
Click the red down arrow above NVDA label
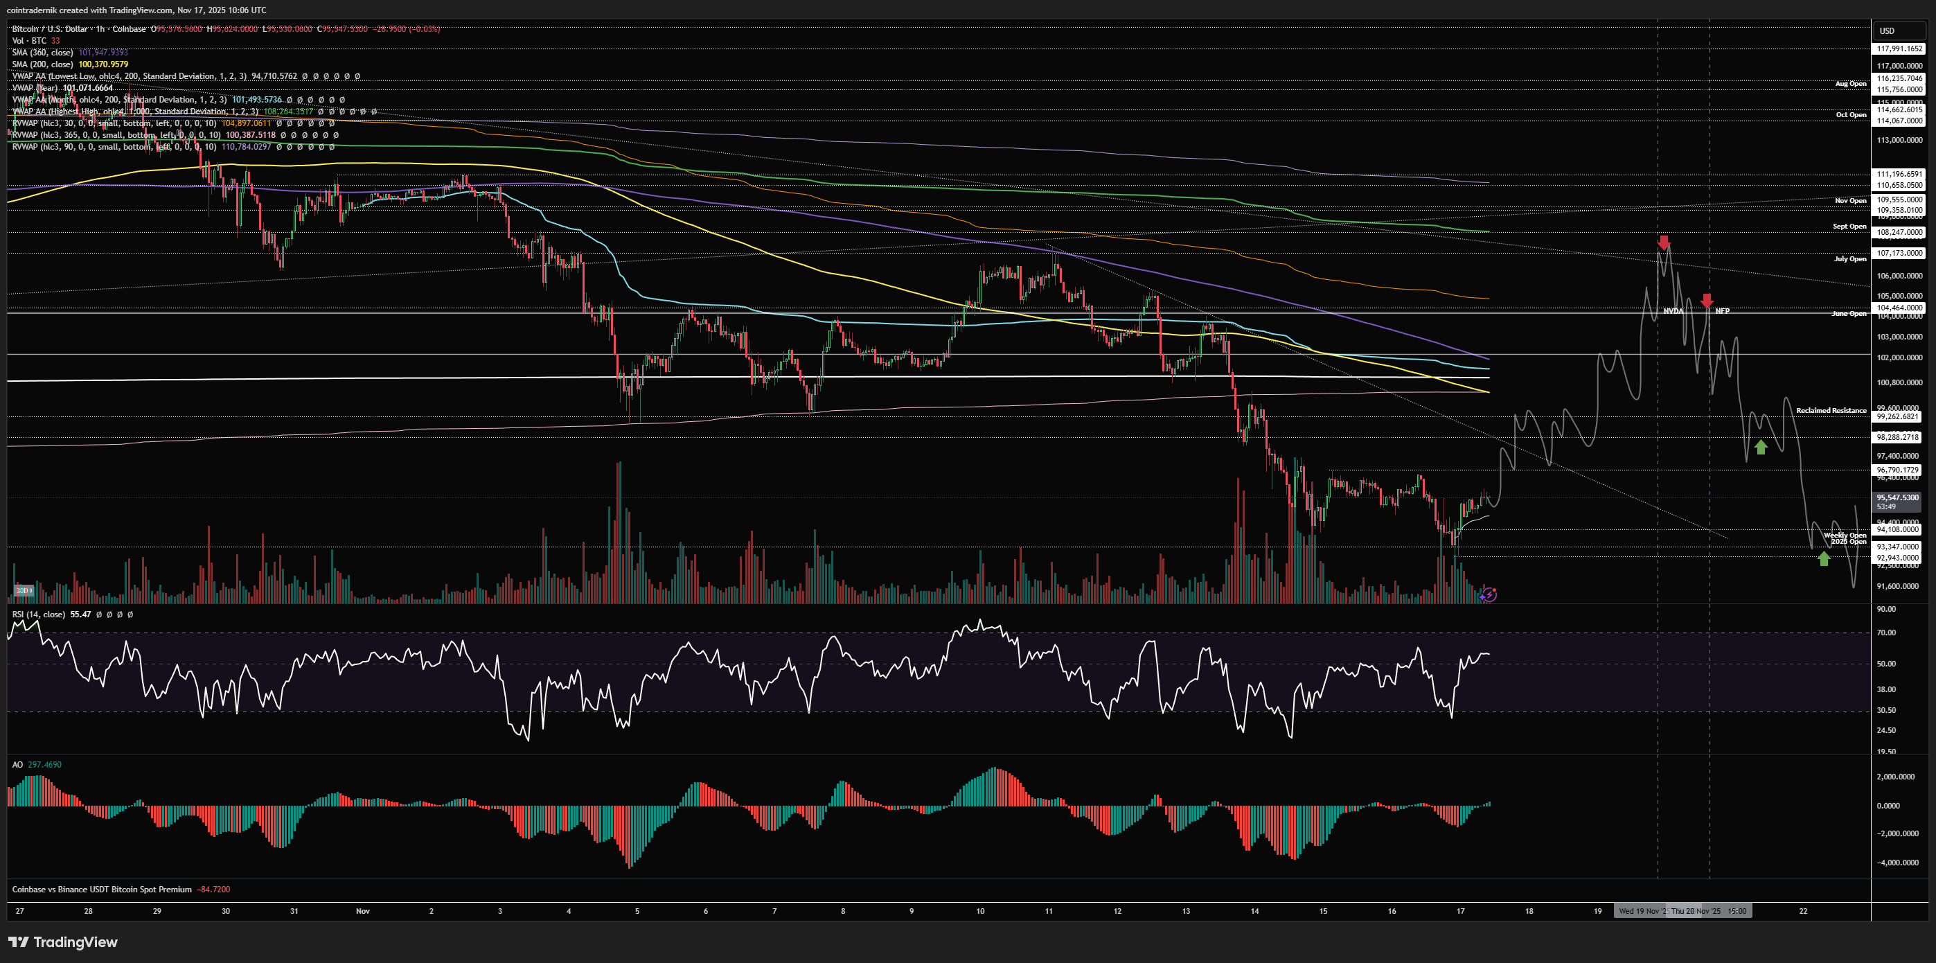click(x=1664, y=242)
